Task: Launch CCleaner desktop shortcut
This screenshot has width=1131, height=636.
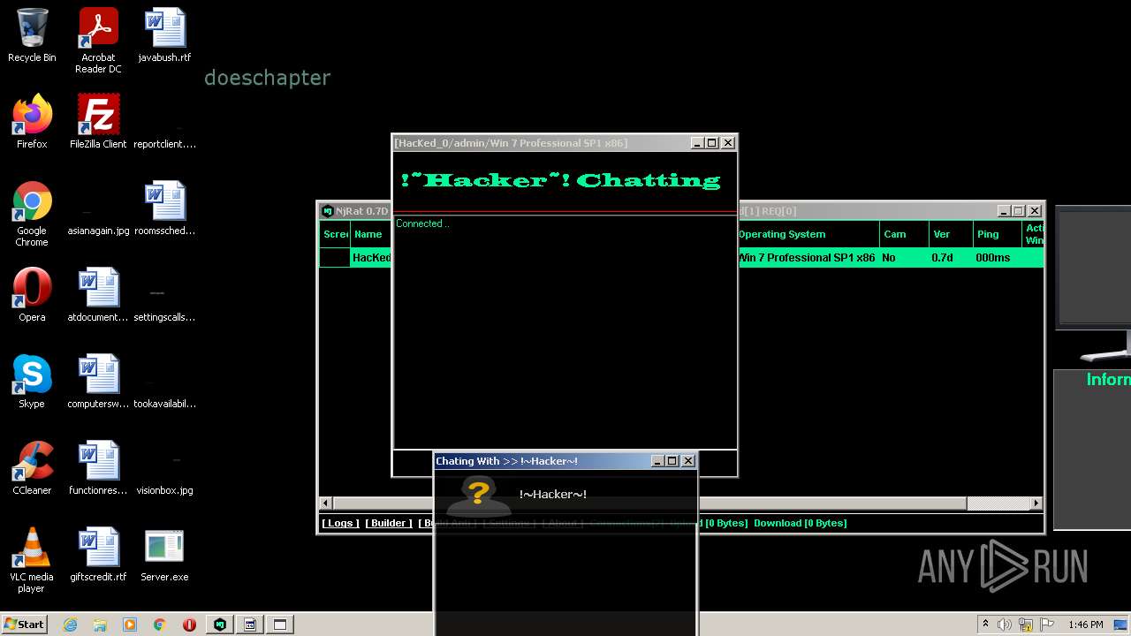Action: click(32, 468)
